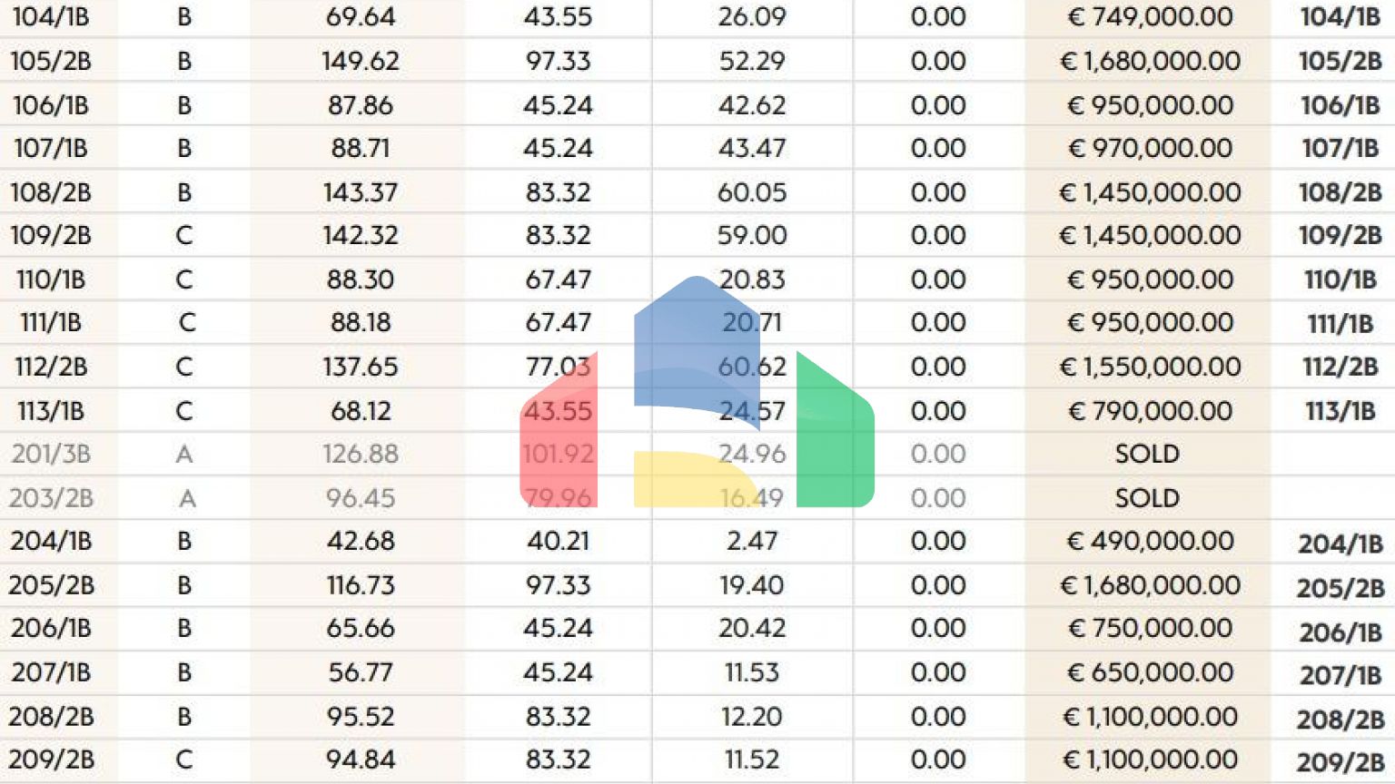Select the 137.65 total area cell

pyautogui.click(x=361, y=367)
